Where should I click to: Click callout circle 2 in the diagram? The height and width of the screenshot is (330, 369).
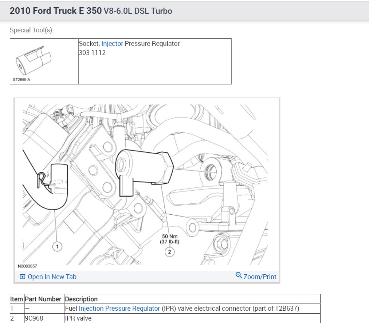click(x=169, y=251)
